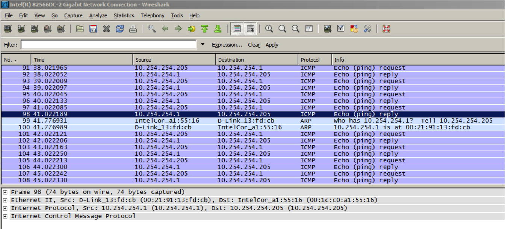Apply the display filter
Viewport: 505px width, 229px height.
[272, 45]
